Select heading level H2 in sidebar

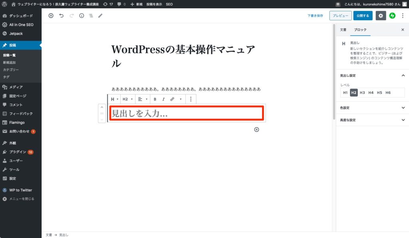pyautogui.click(x=354, y=93)
